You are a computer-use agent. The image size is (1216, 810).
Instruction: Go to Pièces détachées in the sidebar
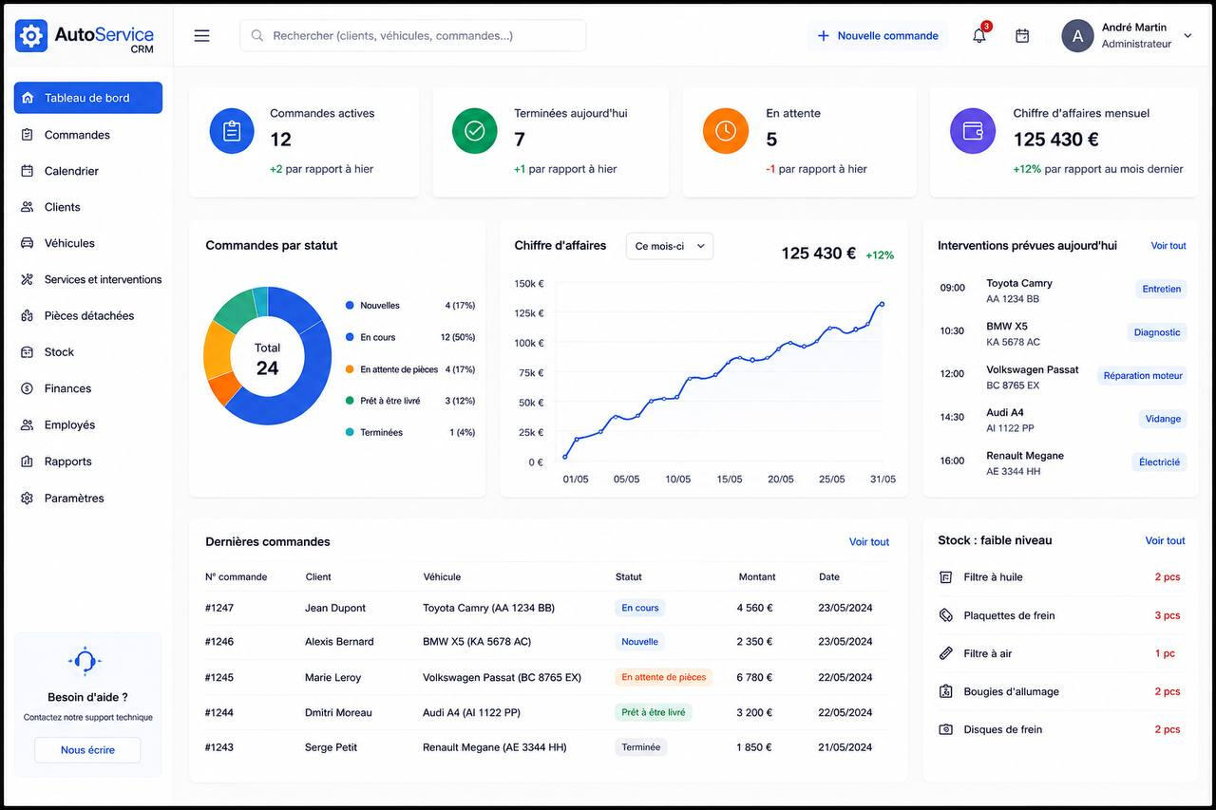pyautogui.click(x=87, y=315)
